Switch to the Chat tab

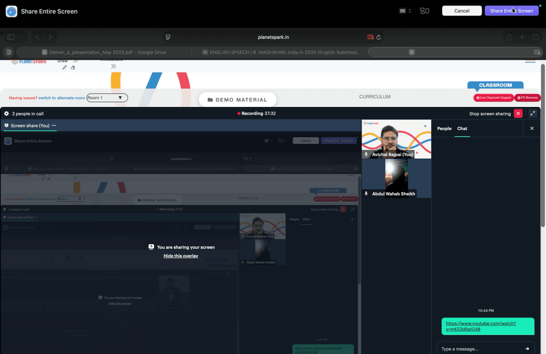462,128
